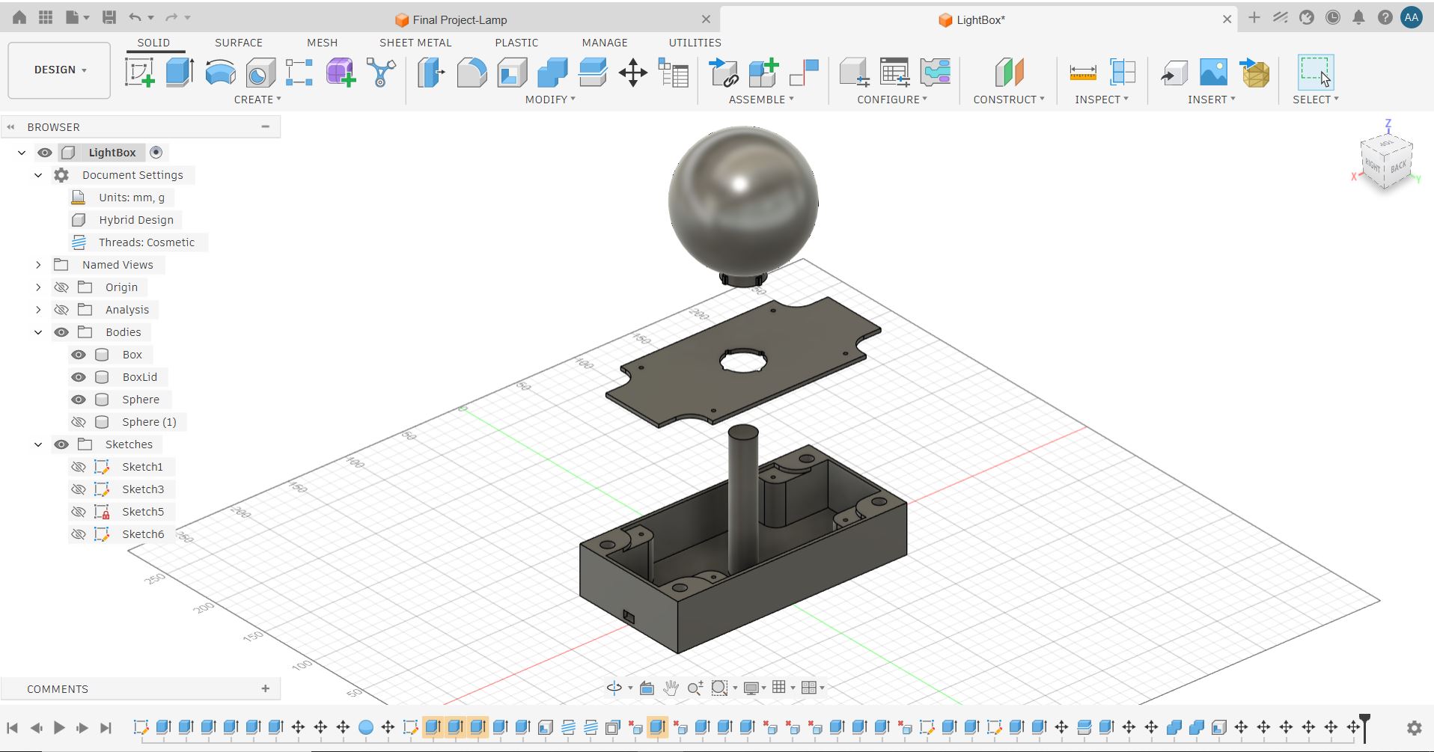Open the Change Parameters table
This screenshot has height=752, width=1434.
674,73
